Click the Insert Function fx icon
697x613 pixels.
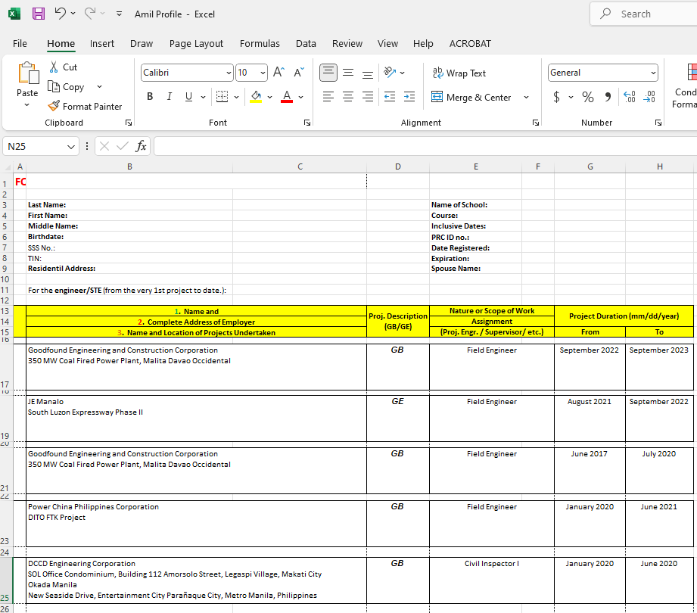click(141, 146)
